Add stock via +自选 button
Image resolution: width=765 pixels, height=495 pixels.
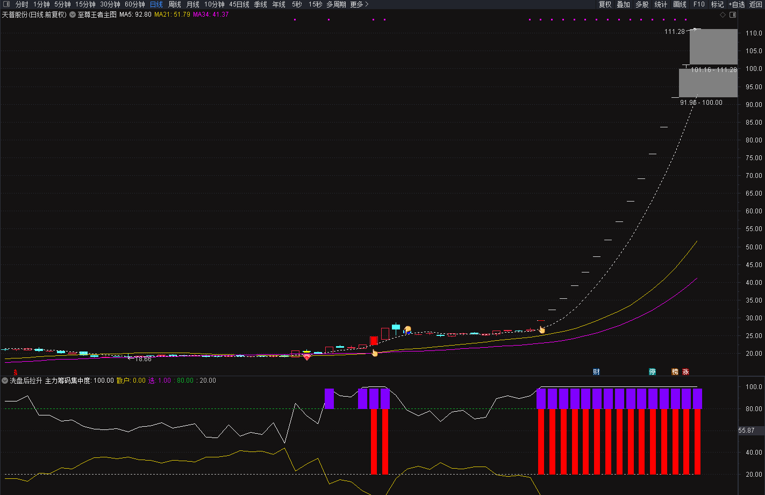click(x=737, y=4)
